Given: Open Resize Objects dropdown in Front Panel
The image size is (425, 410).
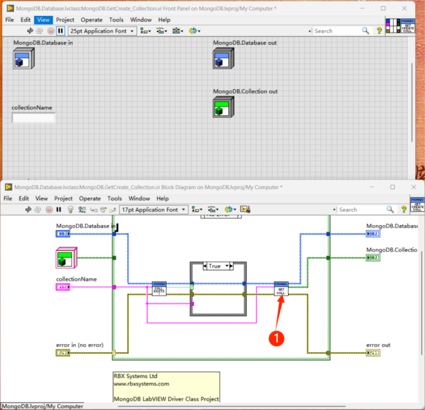Looking at the screenshot, I should 178,31.
